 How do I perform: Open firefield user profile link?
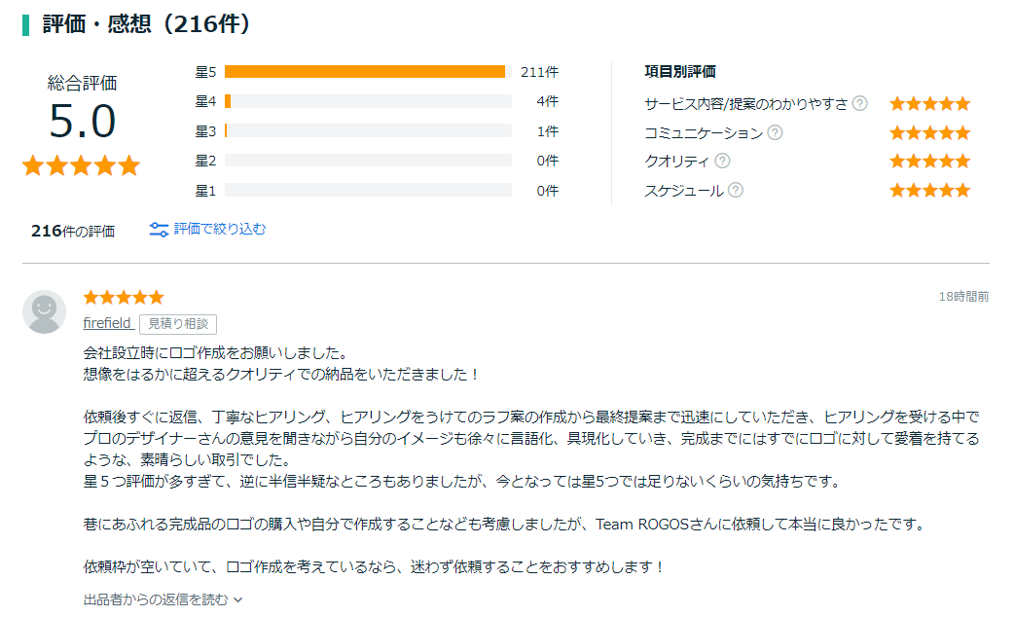107,323
